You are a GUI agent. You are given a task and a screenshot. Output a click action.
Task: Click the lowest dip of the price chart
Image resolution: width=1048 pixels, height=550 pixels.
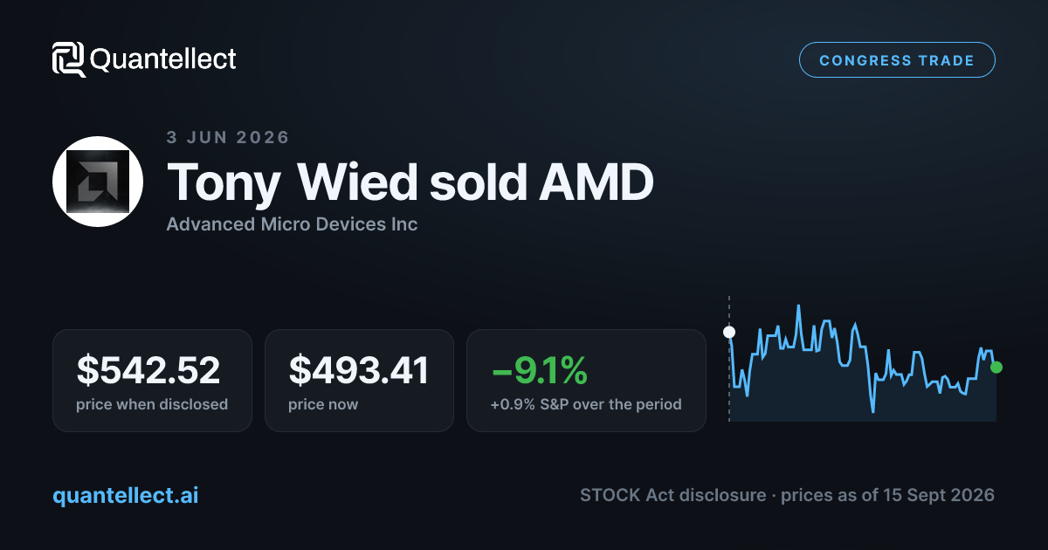[872, 410]
